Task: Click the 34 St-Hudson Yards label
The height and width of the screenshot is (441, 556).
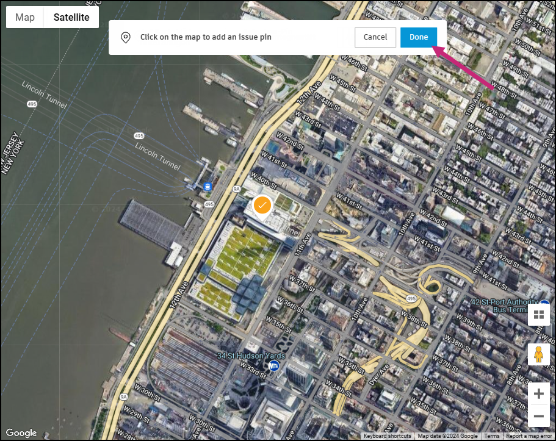Action: pos(251,356)
